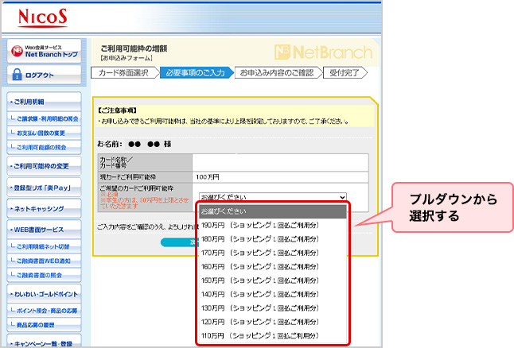Select 110万円 option
Screen dimensions: 514x348
click(x=273, y=335)
